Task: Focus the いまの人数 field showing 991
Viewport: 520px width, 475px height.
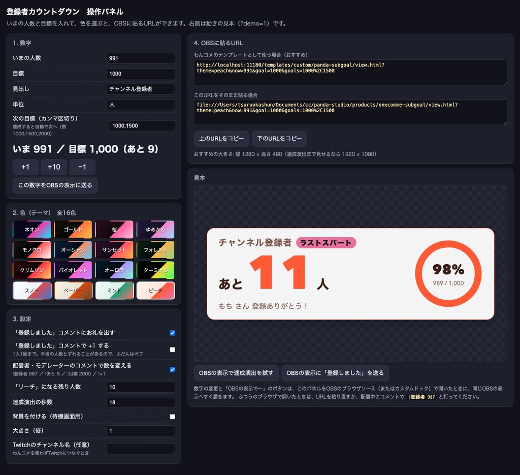Action: tap(141, 58)
